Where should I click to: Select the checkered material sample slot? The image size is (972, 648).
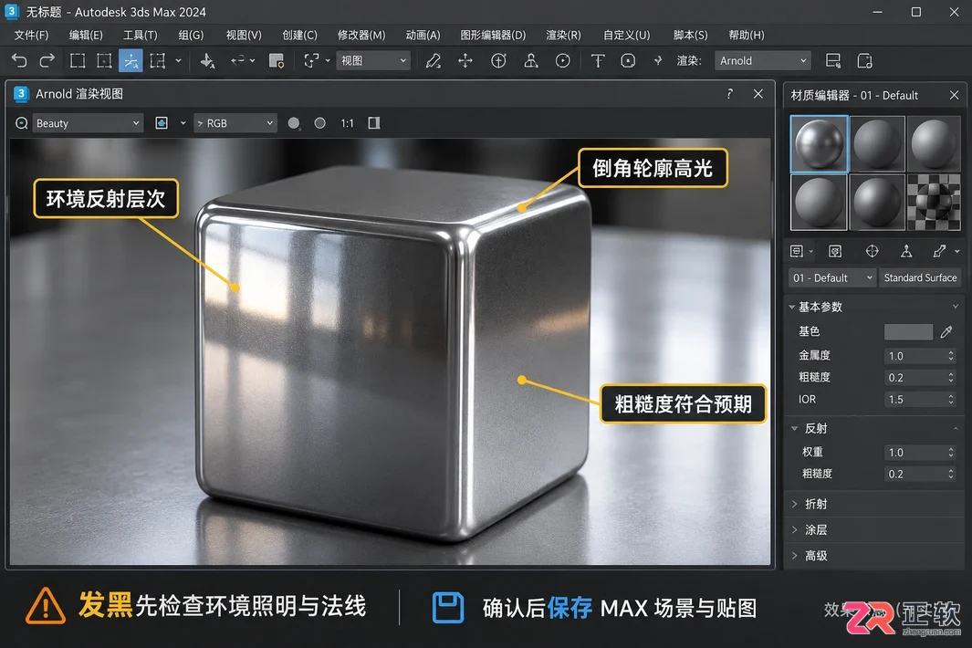point(934,202)
